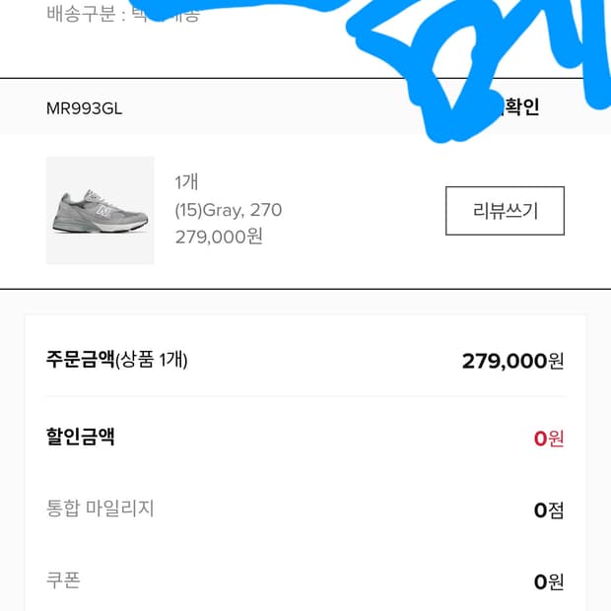Click the (15)Gray, 270 option text
Screen dimensions: 611x611
click(229, 210)
